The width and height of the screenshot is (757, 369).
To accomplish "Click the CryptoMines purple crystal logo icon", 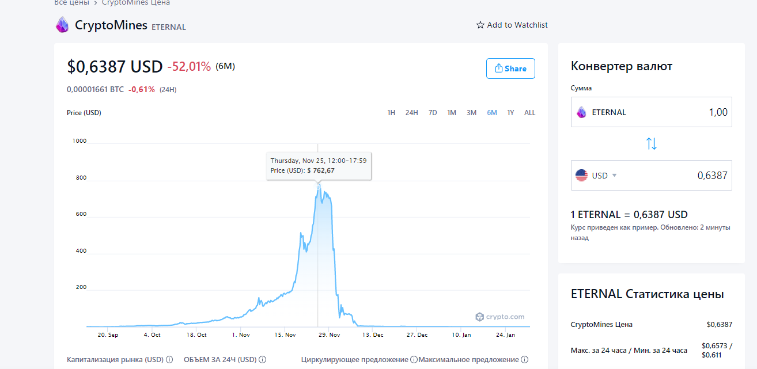I will [62, 25].
